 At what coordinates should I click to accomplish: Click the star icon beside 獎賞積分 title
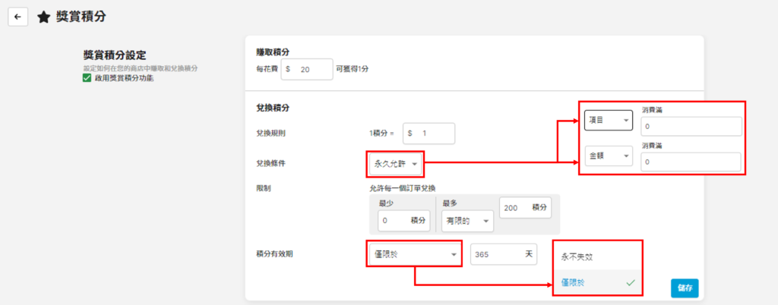(x=44, y=17)
